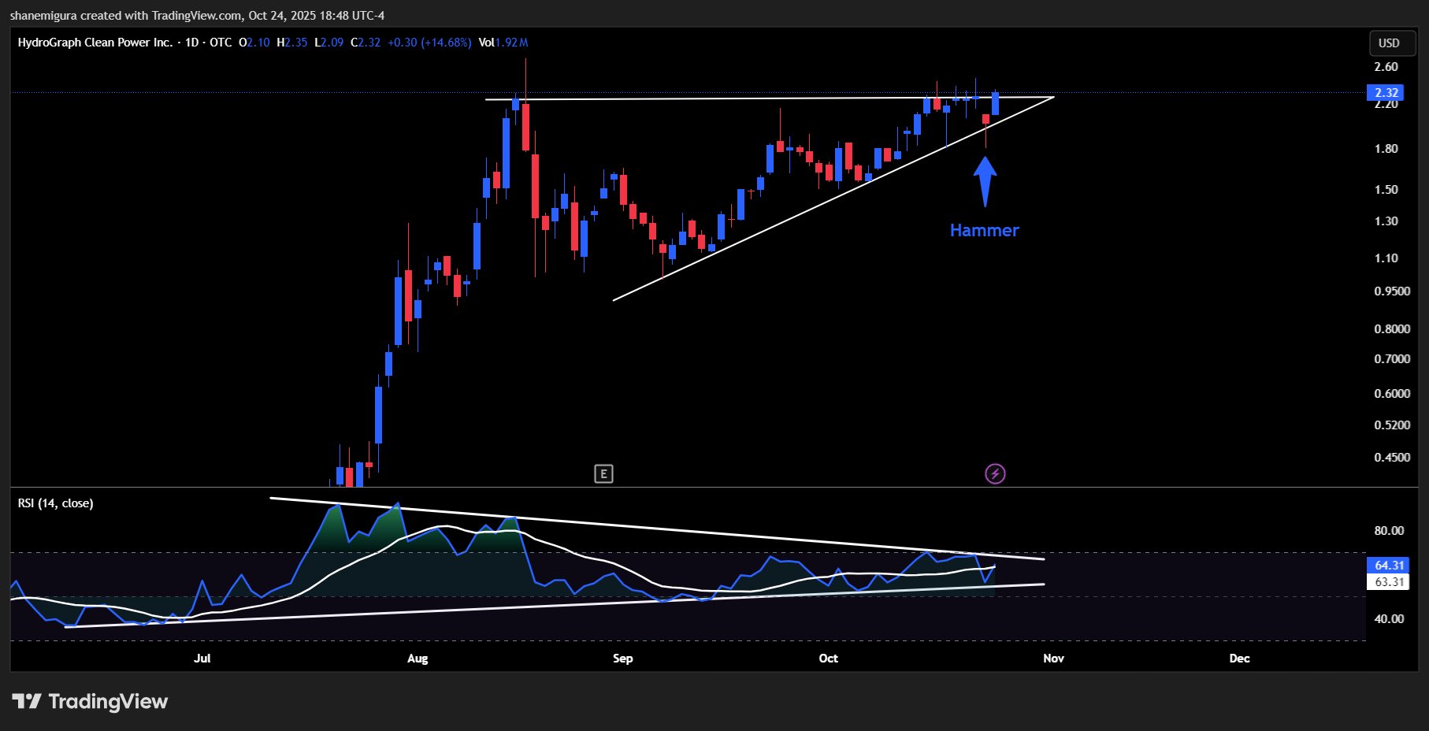The image size is (1429, 731).
Task: Click the 1.10 price axis label
Action: coord(1386,258)
